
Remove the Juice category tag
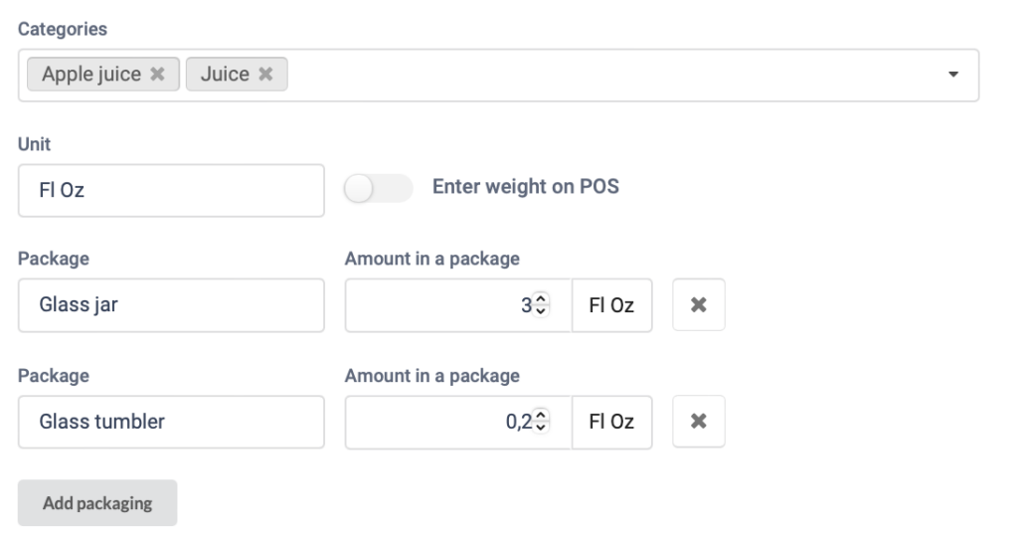tap(265, 74)
